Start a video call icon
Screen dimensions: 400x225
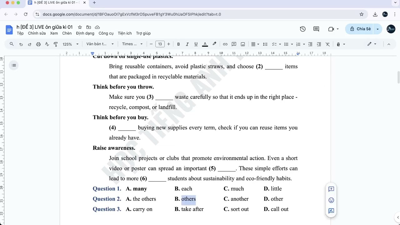[331, 29]
